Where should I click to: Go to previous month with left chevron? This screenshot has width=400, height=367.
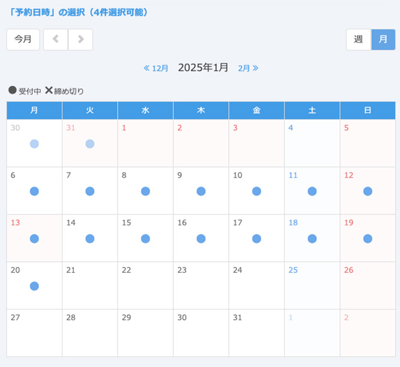tap(56, 40)
